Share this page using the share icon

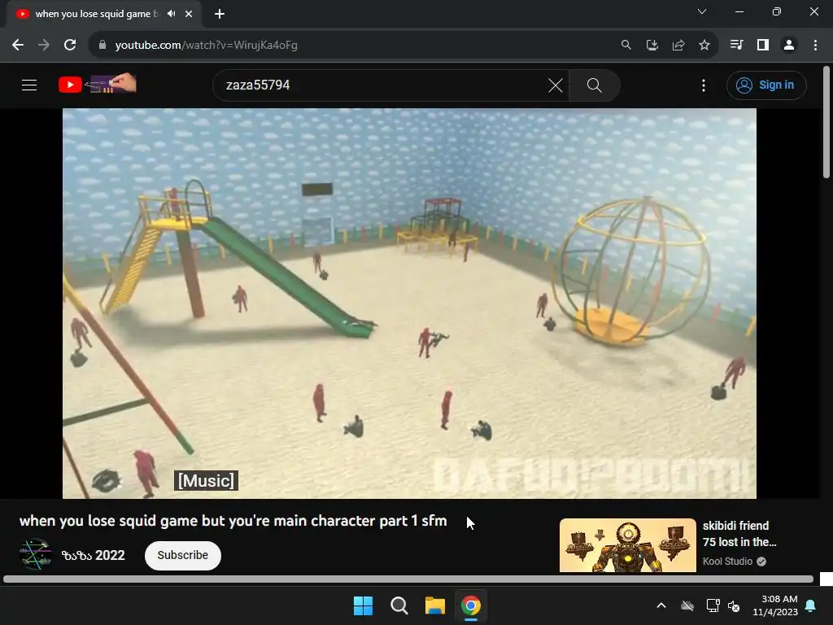(x=678, y=46)
